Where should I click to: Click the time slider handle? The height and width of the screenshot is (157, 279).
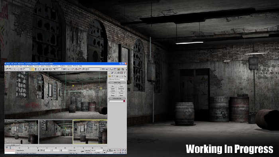tap(13, 145)
